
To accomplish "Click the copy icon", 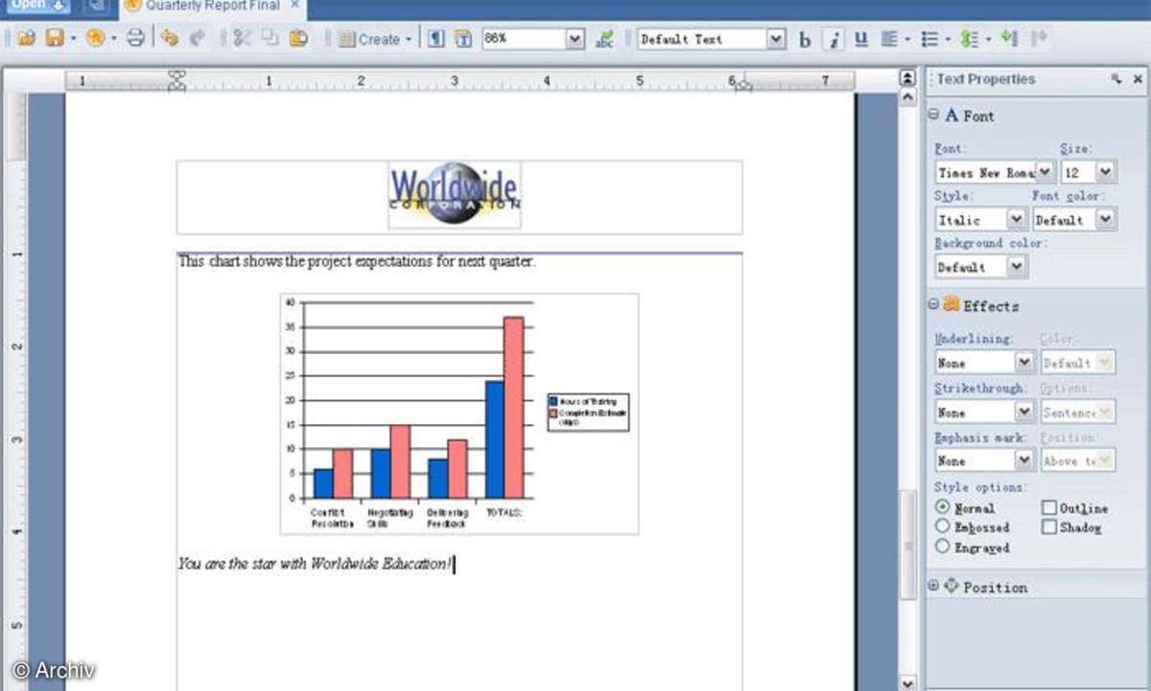I will pos(270,38).
